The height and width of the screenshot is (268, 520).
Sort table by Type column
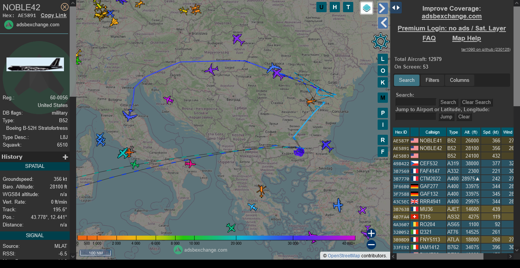coord(453,132)
